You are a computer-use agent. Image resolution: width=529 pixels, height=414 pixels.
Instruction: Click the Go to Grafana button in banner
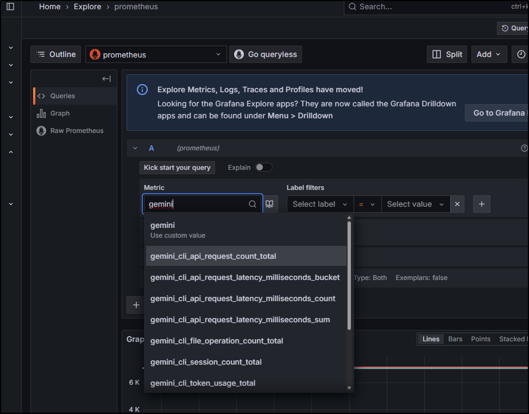tap(496, 113)
